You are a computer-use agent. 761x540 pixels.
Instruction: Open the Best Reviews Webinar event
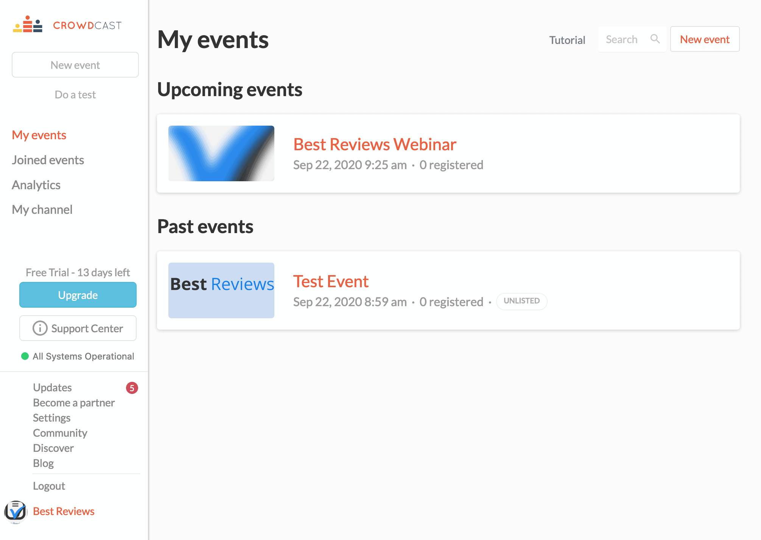(x=375, y=144)
